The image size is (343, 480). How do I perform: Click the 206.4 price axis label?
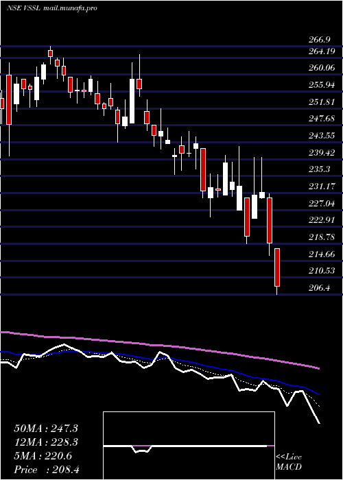(319, 288)
